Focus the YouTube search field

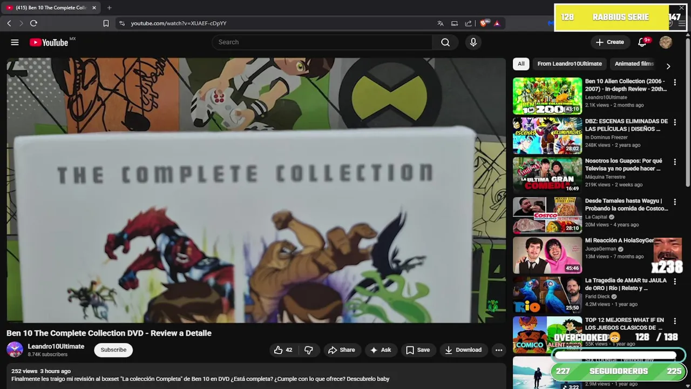(322, 42)
